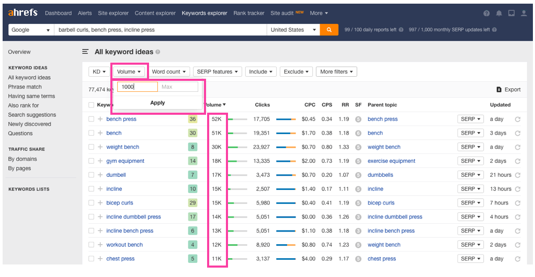The height and width of the screenshot is (277, 535).
Task: Click the monitor icon in the header
Action: pos(511,13)
